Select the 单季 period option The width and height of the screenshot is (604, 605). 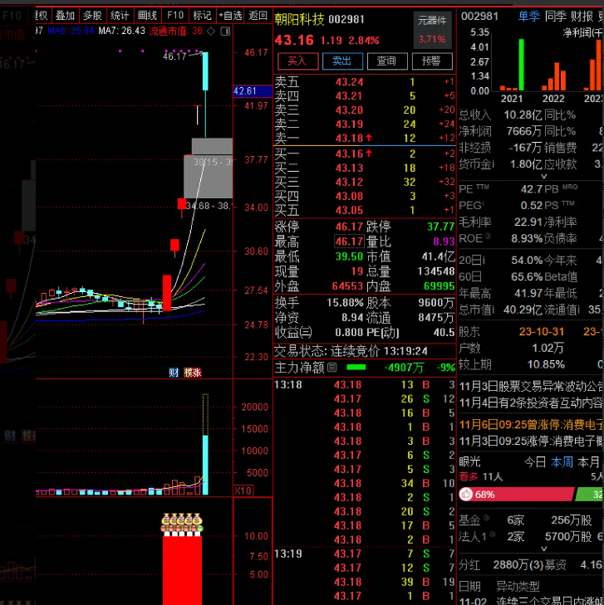coord(528,17)
